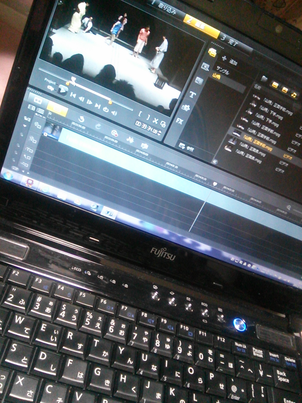Open the Graphics library icon
The height and width of the screenshot is (403, 302).
[186, 107]
